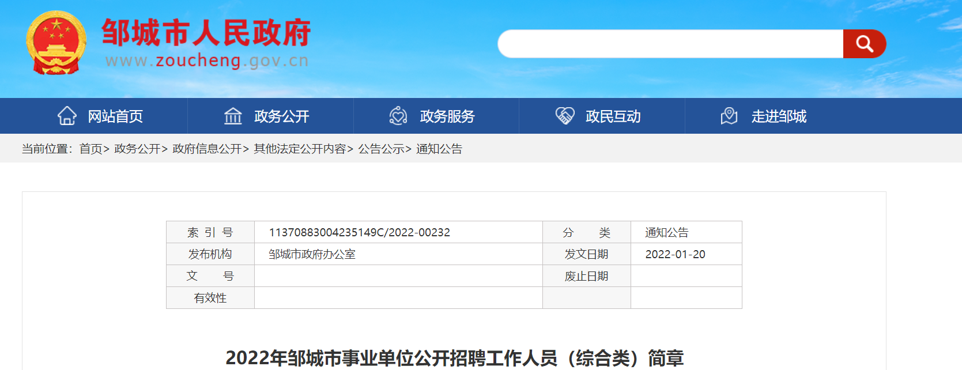
Task: Click the heart icon beside 政务服务
Action: click(x=398, y=116)
